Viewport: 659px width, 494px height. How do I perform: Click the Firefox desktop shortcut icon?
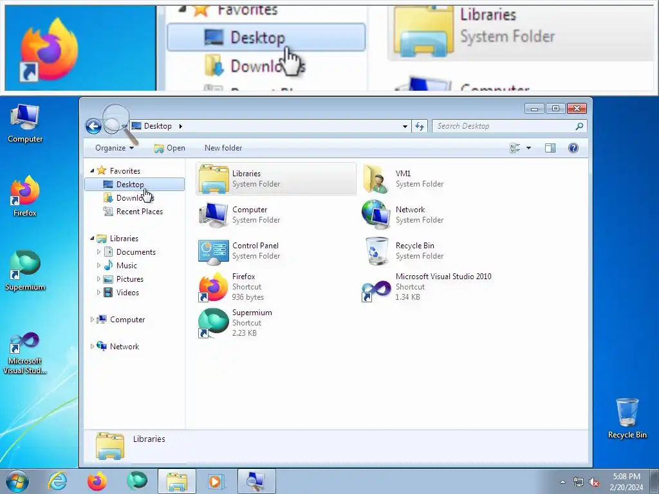click(x=25, y=196)
